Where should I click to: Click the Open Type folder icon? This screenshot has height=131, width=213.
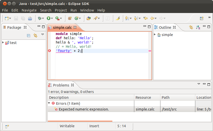click(88, 18)
